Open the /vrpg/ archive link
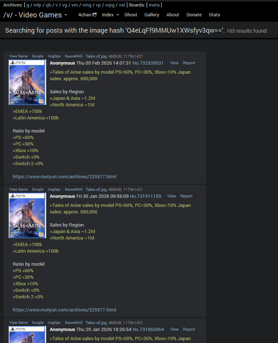Viewport: 278px width, 343px height. (x=110, y=5)
